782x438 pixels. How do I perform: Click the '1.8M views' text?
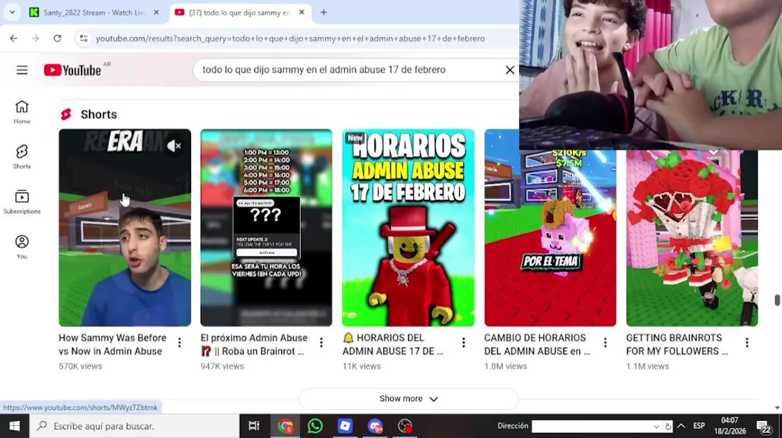505,366
